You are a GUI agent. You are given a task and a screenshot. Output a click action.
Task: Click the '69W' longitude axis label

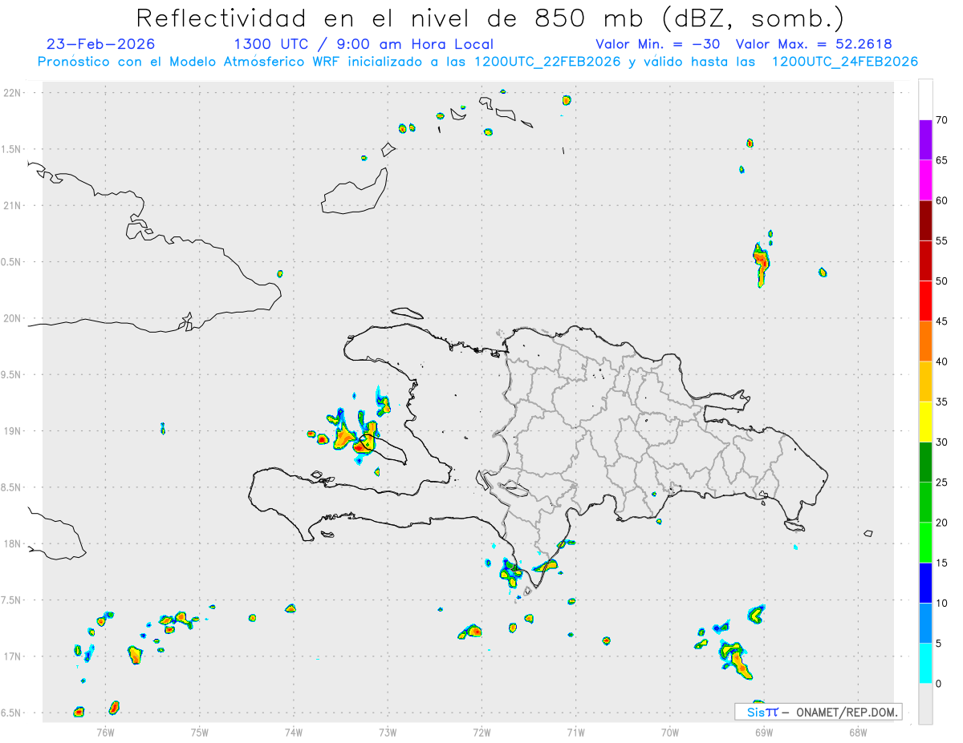pyautogui.click(x=764, y=732)
